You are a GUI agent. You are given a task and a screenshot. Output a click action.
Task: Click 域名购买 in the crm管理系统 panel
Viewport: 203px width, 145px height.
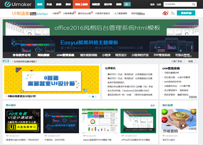184,90
